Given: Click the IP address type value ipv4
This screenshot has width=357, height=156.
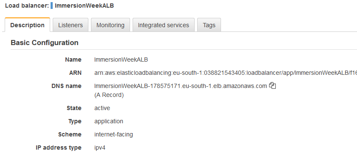Looking at the screenshot, I should pos(100,148).
